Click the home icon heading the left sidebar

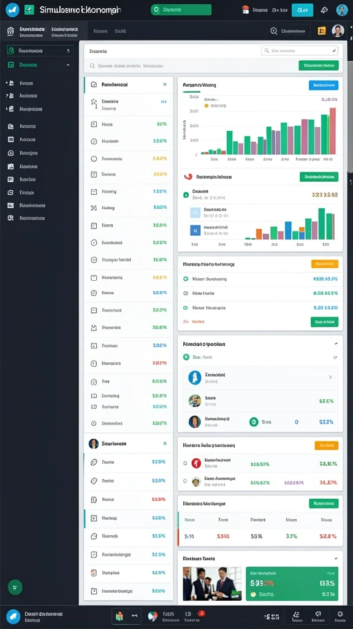point(10,31)
